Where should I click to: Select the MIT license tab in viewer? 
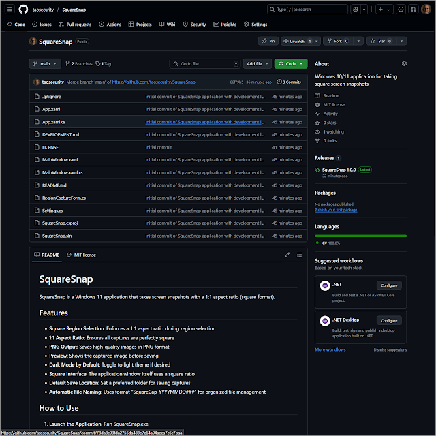point(81,255)
